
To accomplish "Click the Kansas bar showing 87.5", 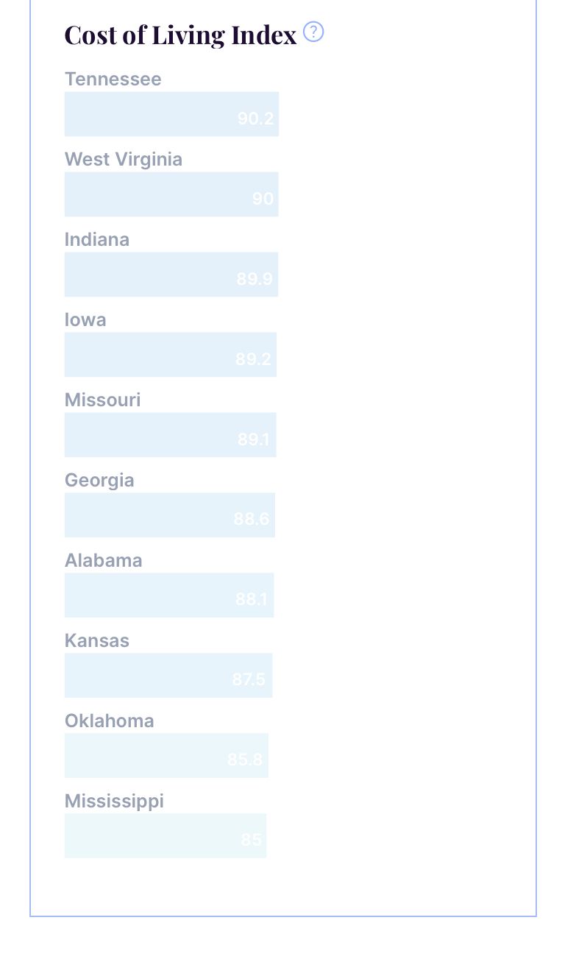I will click(168, 676).
